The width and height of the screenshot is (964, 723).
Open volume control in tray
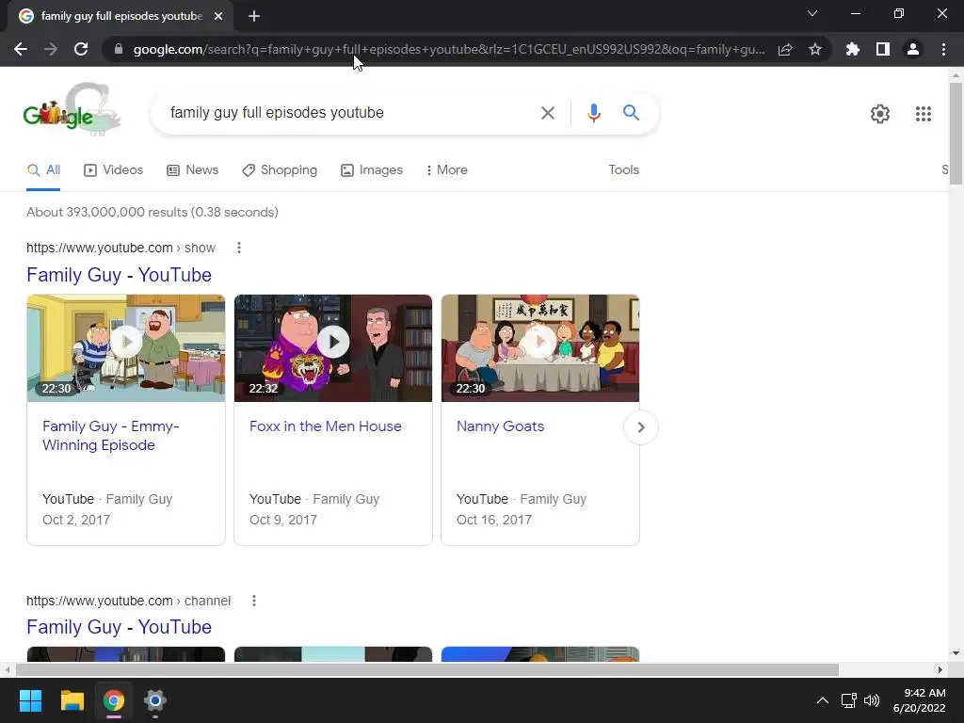(872, 700)
